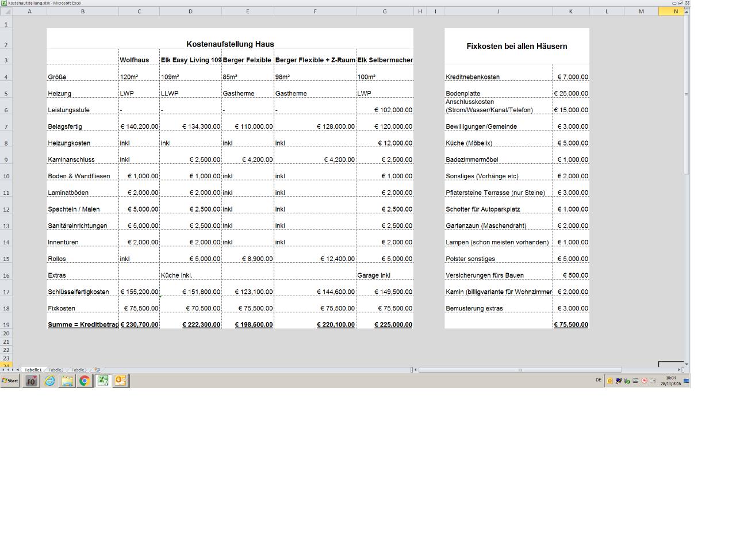
Task: Select column header C
Action: pyautogui.click(x=139, y=11)
